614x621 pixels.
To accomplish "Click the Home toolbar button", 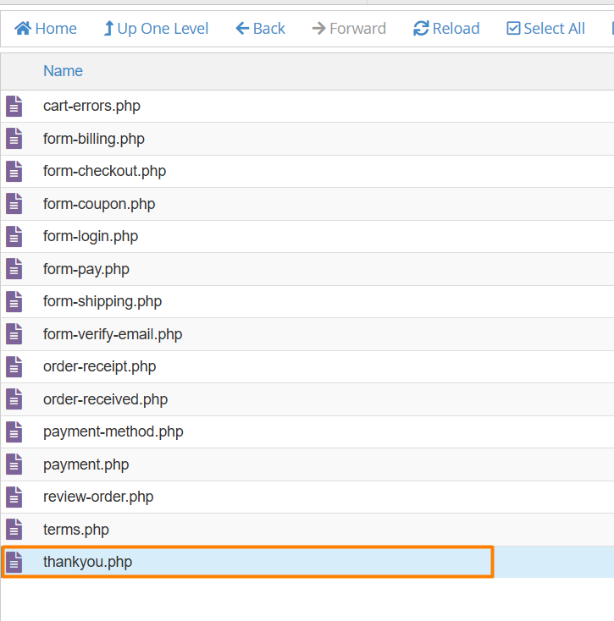I will pos(46,29).
